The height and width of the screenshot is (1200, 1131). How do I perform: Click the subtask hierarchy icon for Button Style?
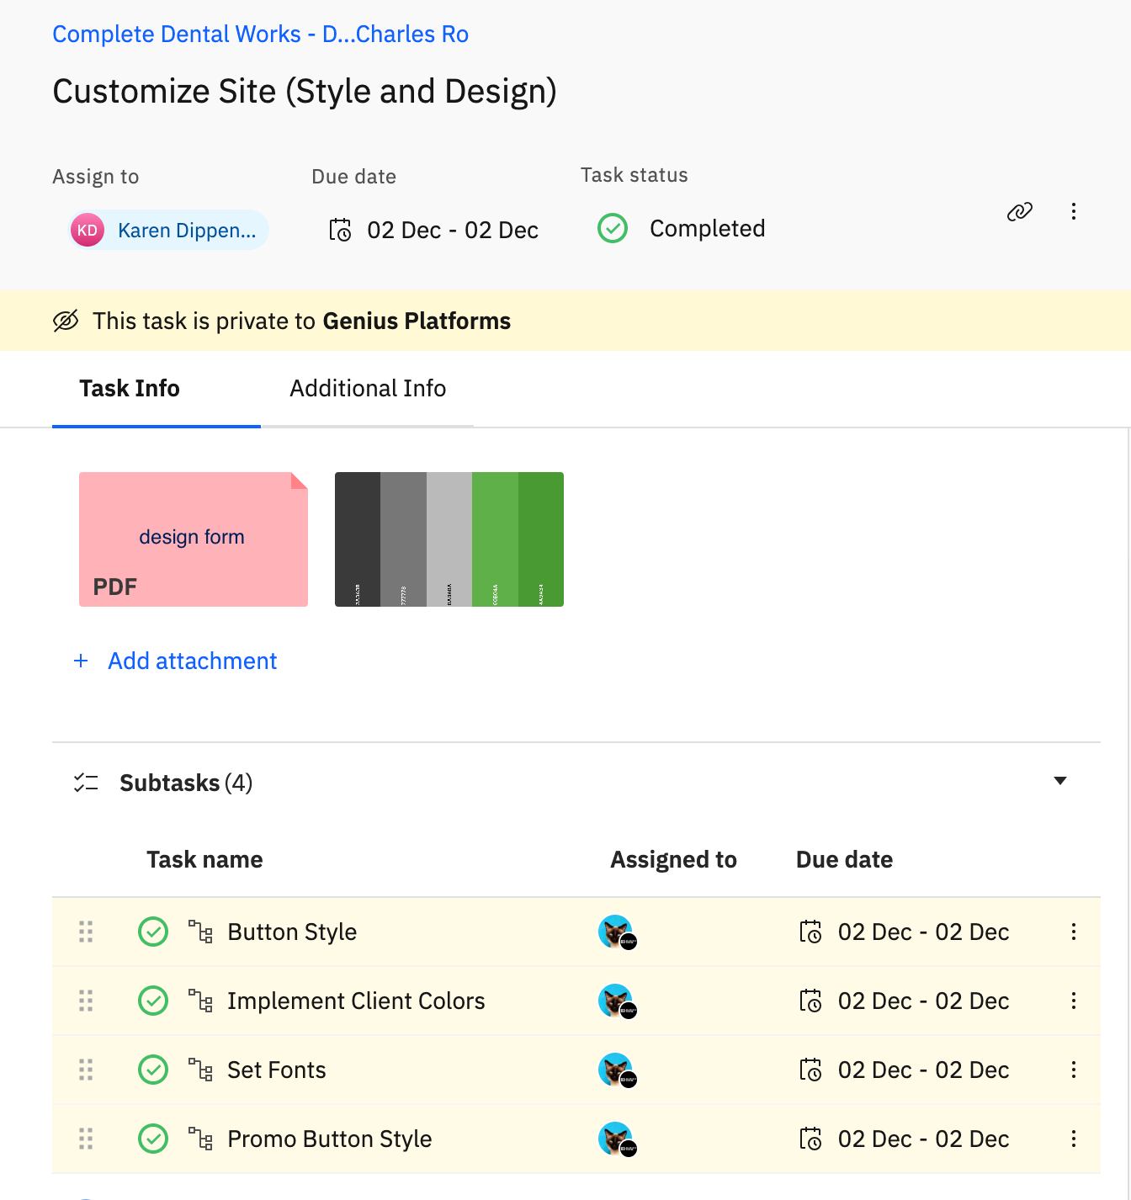[x=200, y=932]
